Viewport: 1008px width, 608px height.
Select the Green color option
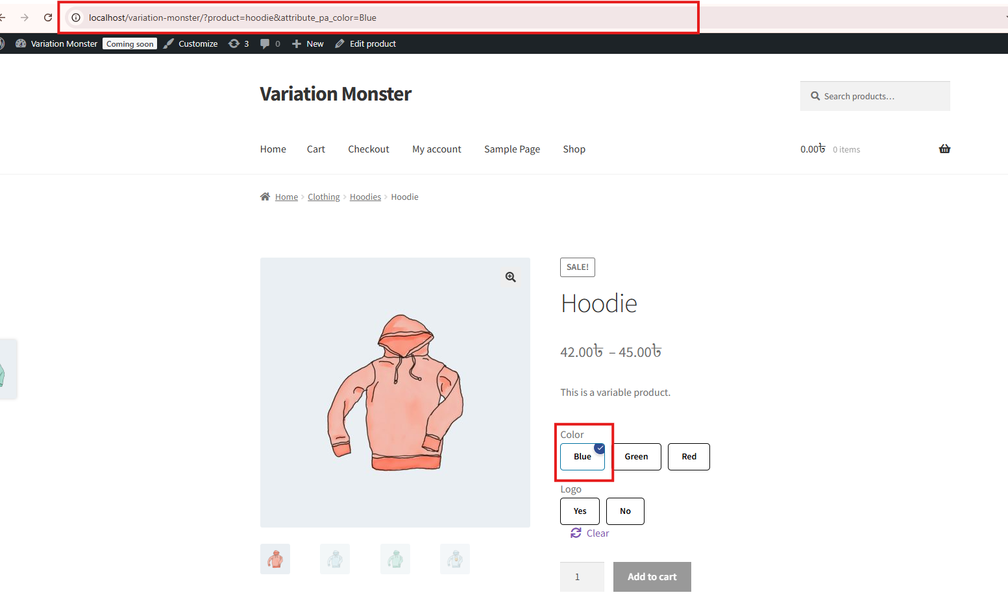[636, 457]
